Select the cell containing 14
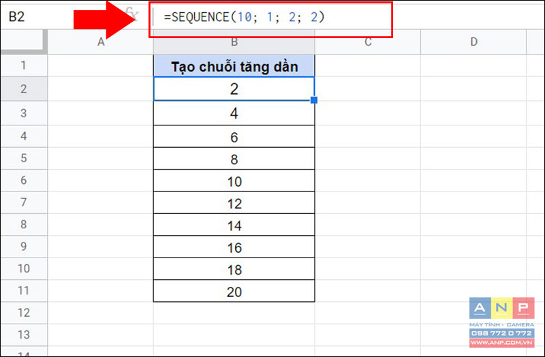 click(x=234, y=225)
